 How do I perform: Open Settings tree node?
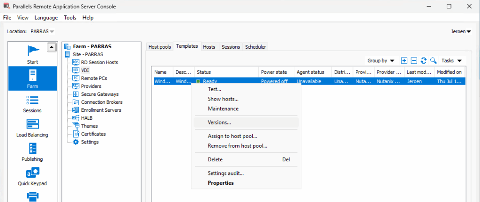point(90,142)
